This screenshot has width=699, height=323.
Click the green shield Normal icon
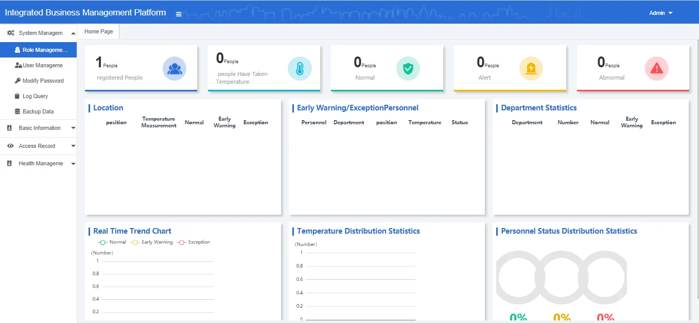(408, 69)
